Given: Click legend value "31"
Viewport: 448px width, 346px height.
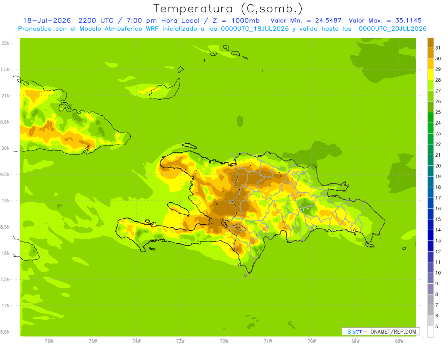Looking at the screenshot, I should (438, 48).
